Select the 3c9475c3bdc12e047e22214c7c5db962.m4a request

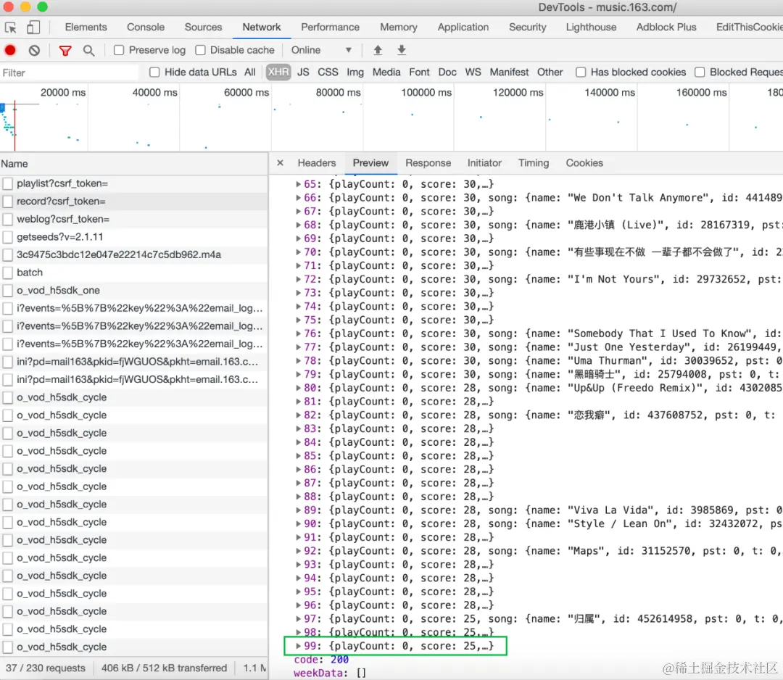(134, 255)
